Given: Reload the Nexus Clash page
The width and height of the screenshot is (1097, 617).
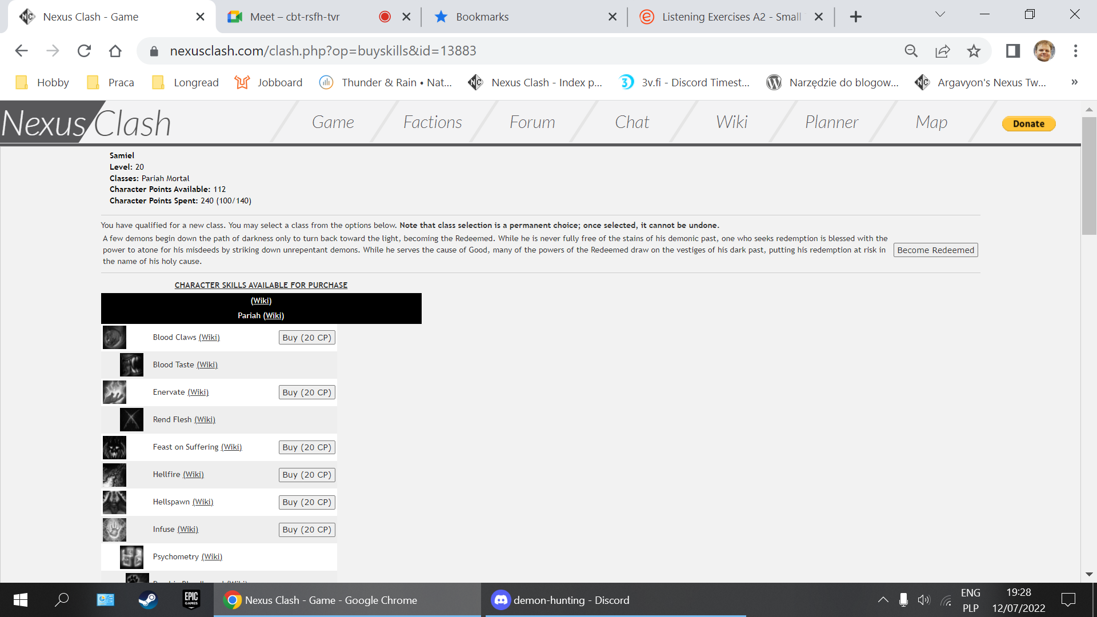Looking at the screenshot, I should coord(84,51).
